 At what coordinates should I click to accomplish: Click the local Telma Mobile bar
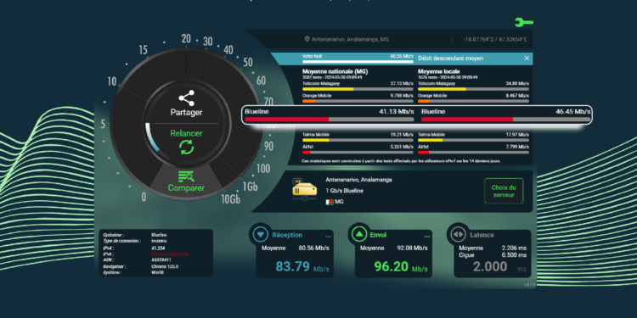click(473, 140)
